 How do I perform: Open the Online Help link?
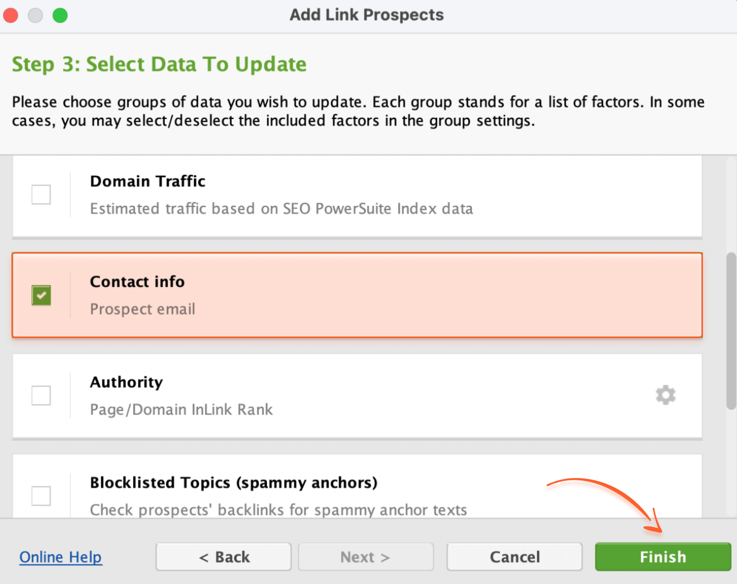tap(61, 557)
